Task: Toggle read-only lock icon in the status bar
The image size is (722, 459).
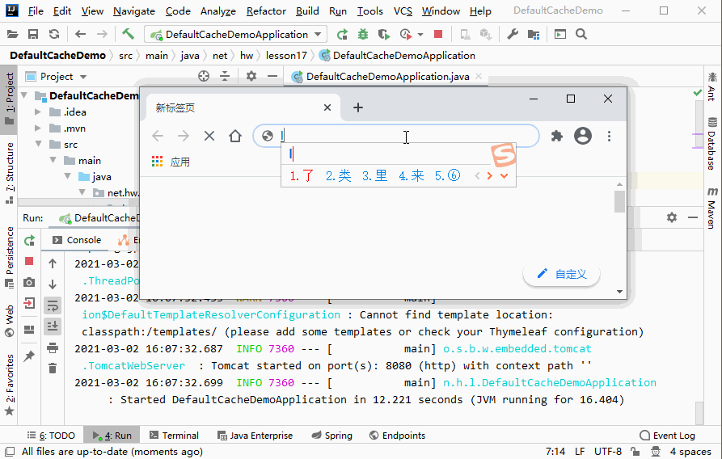Action: (635, 451)
